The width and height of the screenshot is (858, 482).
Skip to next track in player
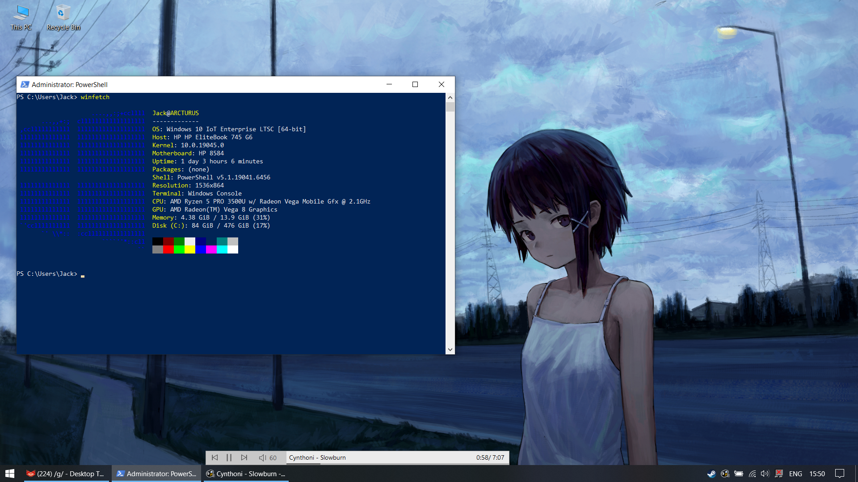(x=244, y=457)
